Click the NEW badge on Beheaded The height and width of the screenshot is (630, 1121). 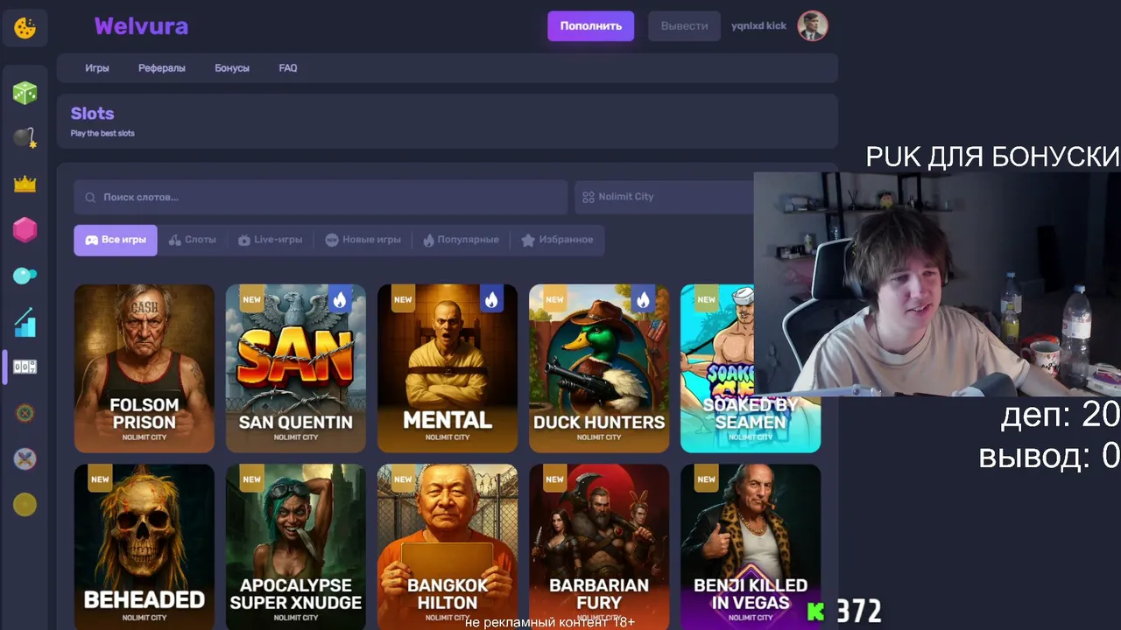click(x=100, y=479)
